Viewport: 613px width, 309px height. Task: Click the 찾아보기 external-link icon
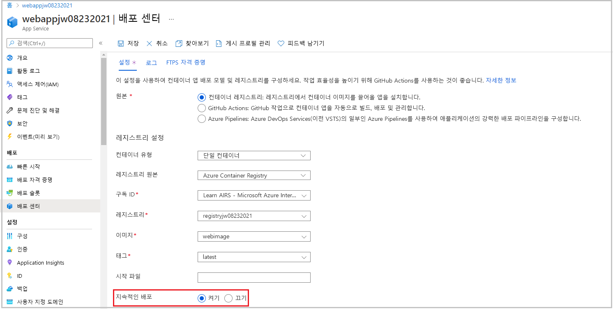[179, 44]
